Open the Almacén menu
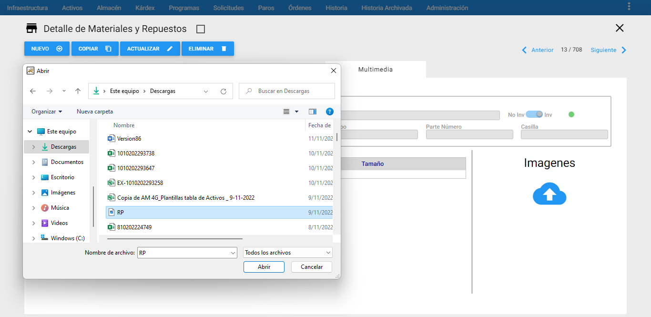Image resolution: width=651 pixels, height=317 pixels. pyautogui.click(x=109, y=8)
